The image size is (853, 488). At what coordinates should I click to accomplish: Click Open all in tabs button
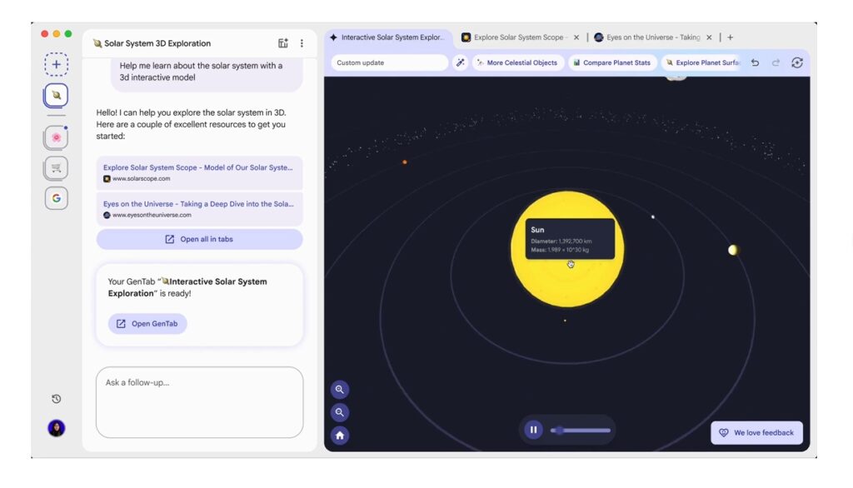[x=199, y=239]
